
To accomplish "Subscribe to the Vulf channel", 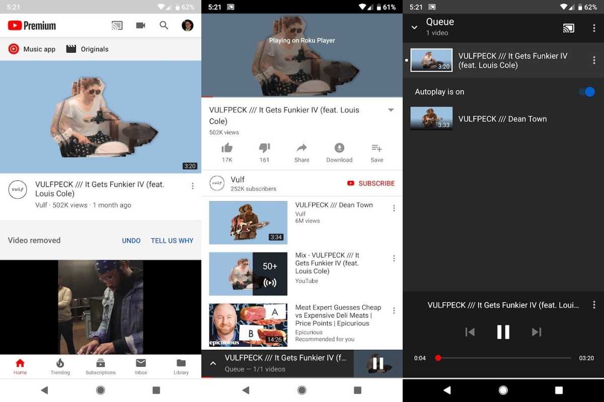I will 371,183.
